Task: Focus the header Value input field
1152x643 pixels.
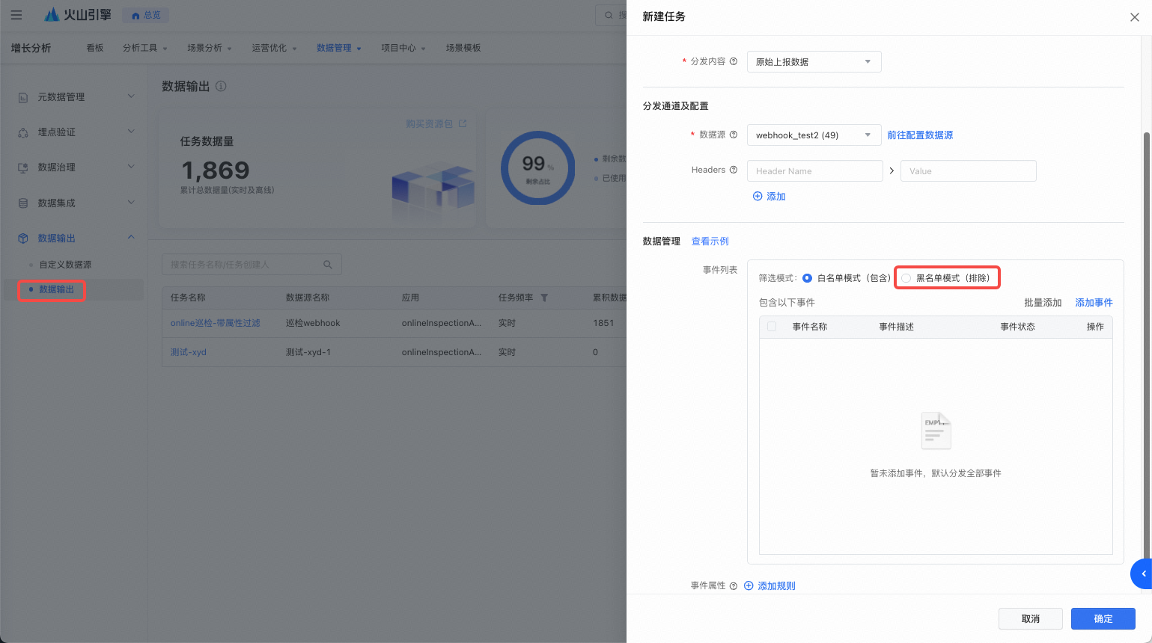Action: click(968, 171)
